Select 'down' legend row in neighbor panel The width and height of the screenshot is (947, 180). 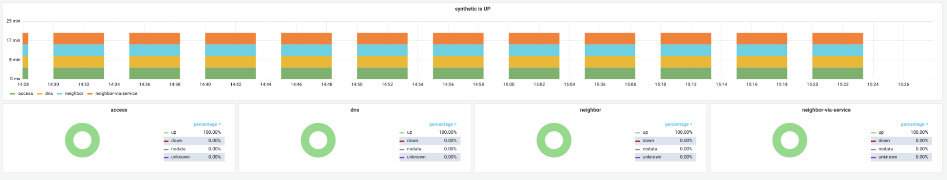coord(666,140)
